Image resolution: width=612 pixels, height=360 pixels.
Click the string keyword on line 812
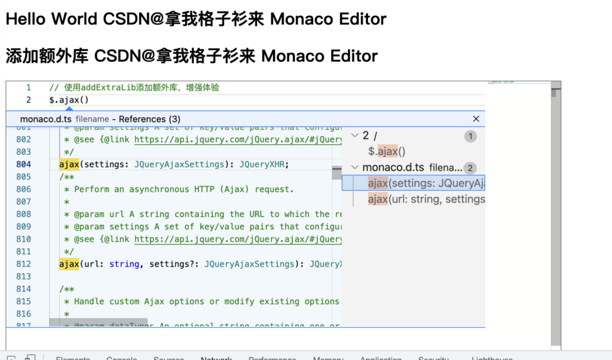(124, 264)
